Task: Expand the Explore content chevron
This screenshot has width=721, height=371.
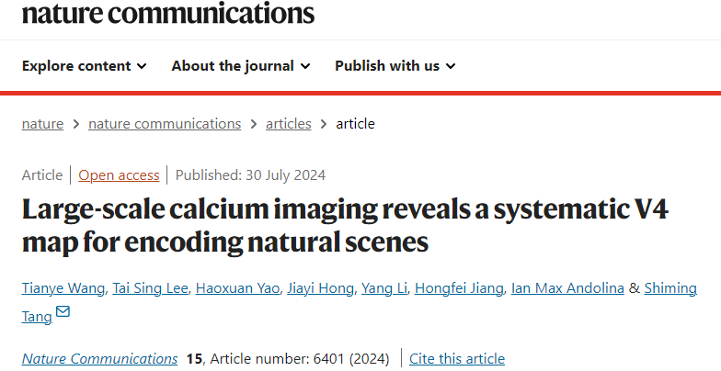Action: pyautogui.click(x=142, y=66)
